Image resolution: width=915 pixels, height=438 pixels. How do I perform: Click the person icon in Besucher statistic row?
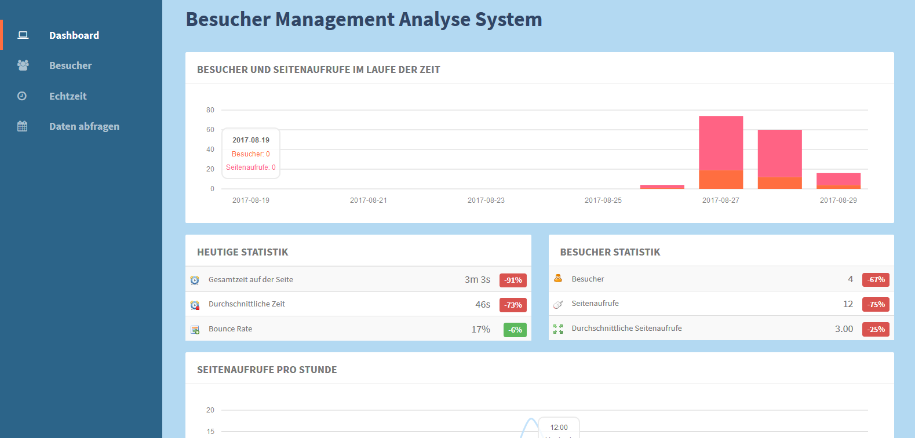coord(558,279)
